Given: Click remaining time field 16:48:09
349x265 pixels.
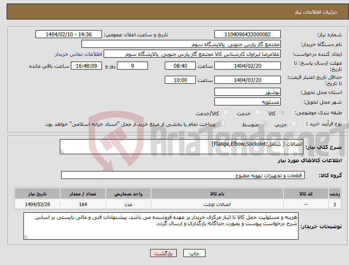Looking at the screenshot, I should pos(86,66).
